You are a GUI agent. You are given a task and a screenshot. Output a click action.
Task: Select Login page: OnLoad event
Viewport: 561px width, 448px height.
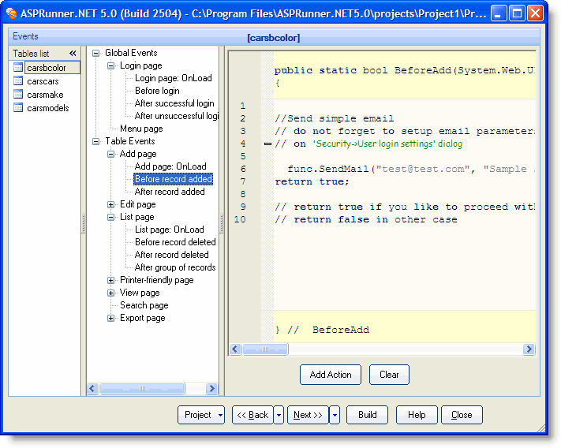173,78
